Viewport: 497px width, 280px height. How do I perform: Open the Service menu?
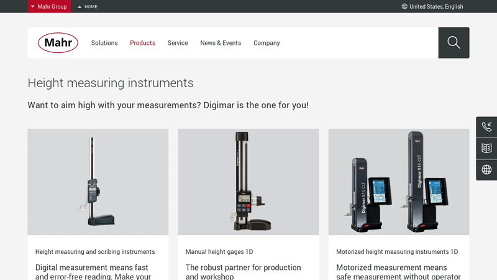coord(178,43)
